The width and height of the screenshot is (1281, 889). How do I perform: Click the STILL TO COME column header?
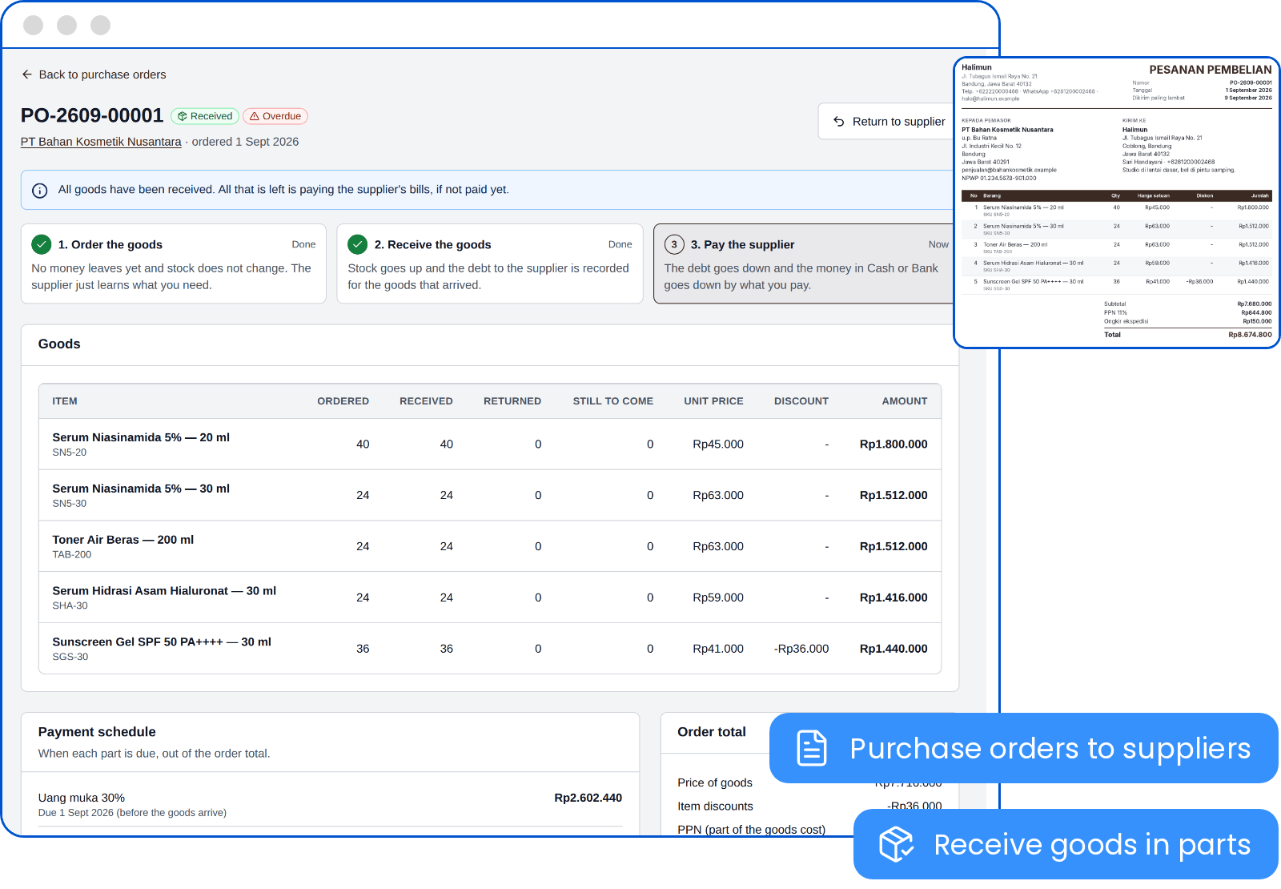click(612, 401)
